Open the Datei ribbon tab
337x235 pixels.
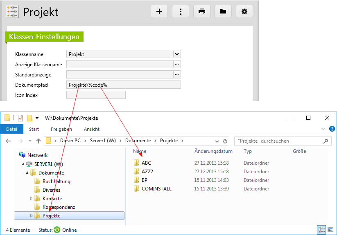tap(11, 129)
